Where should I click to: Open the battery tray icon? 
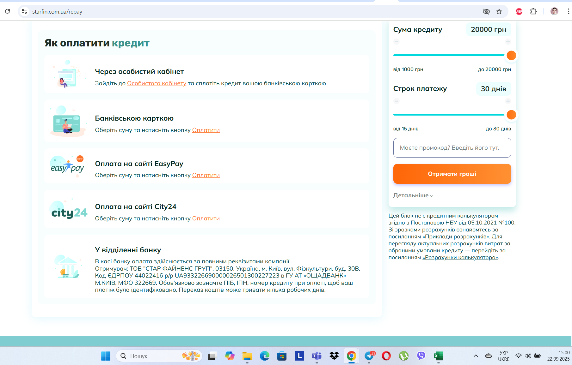pos(538,356)
